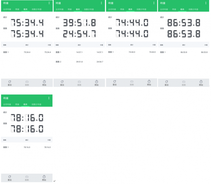Image resolution: width=211 pixels, height=184 pixels.
Task: Open the overflow menu above 75:34.4
Action: click(49, 3)
